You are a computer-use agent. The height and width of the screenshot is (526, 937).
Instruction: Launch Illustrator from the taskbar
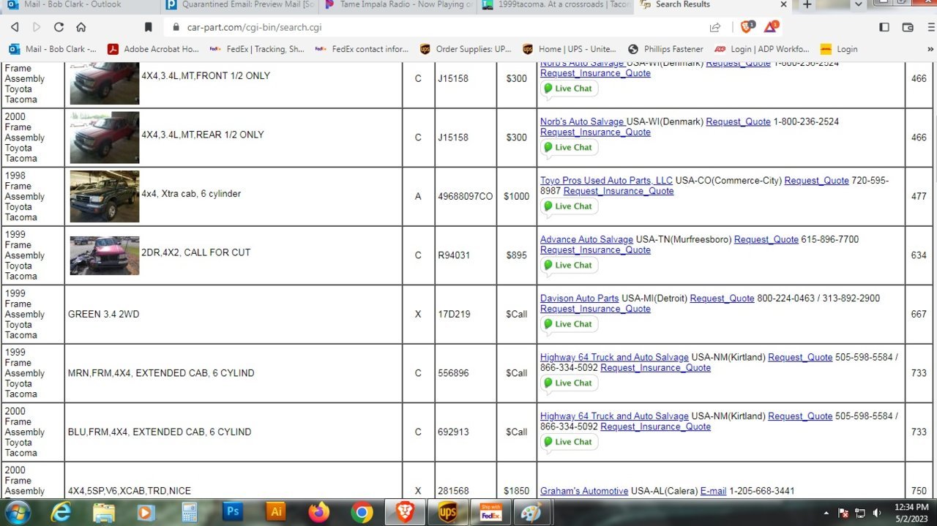tap(276, 512)
